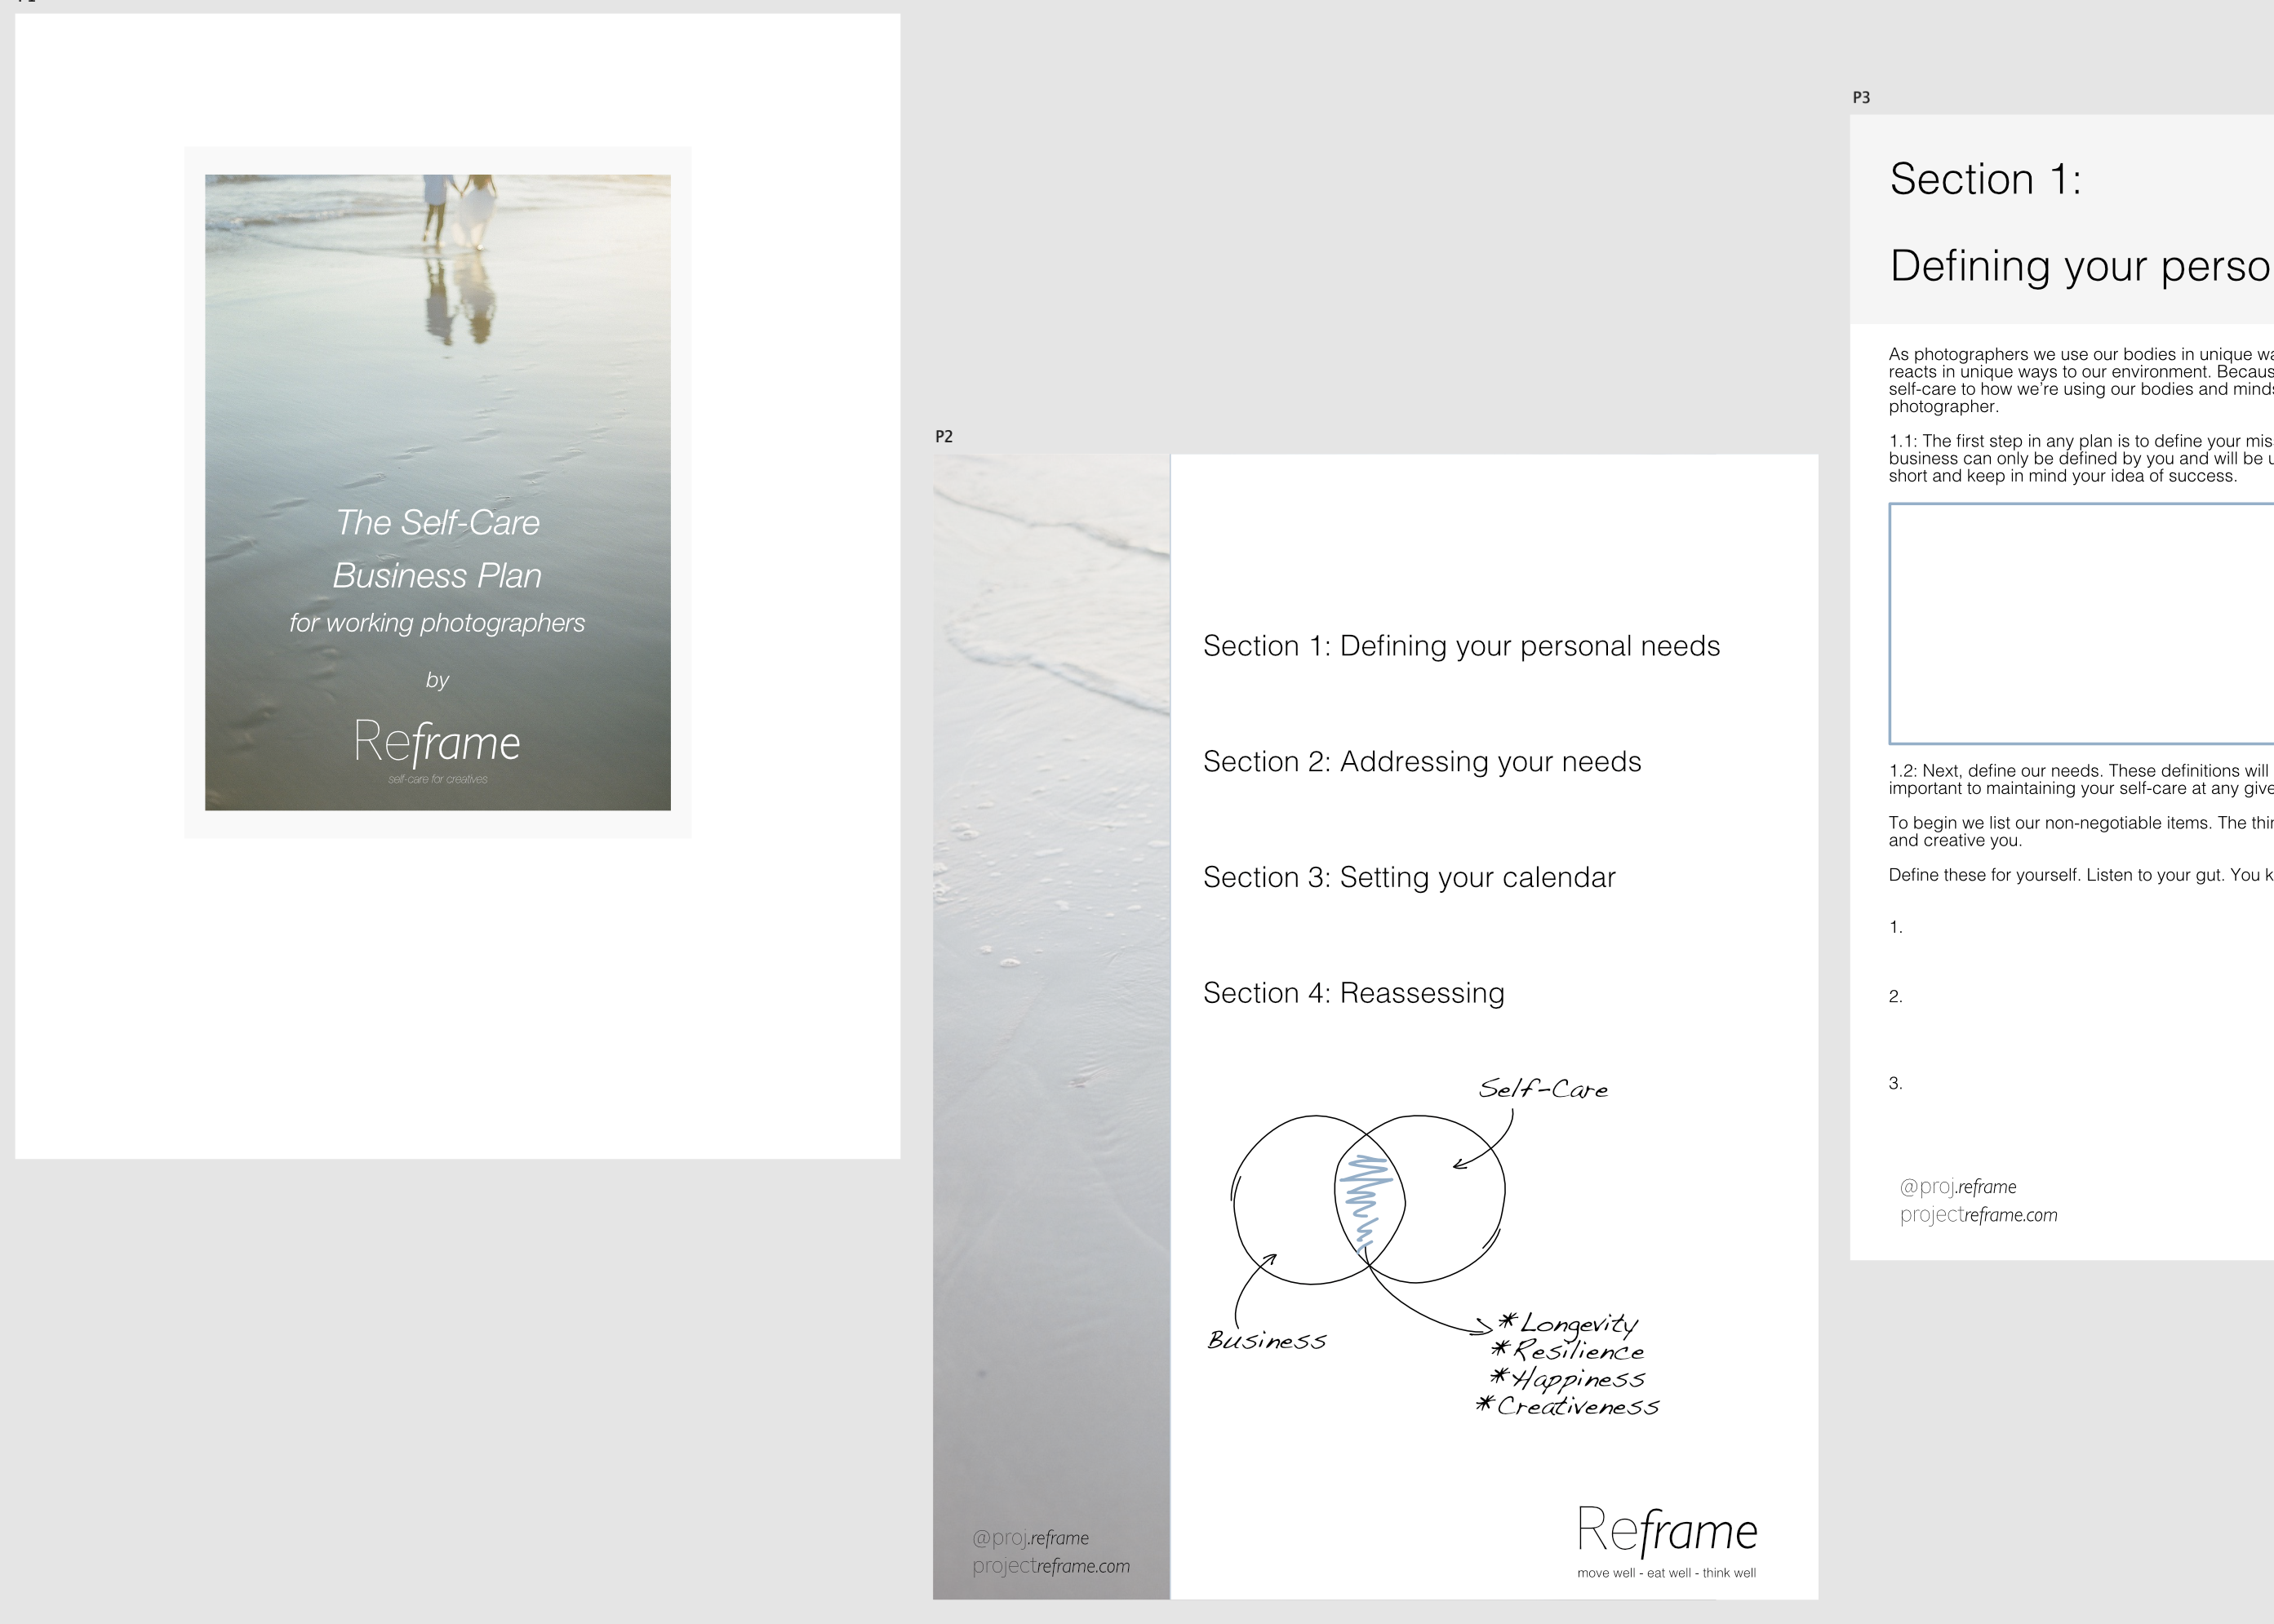
Task: Select 'Section 1: Defining your personal needs'
Action: (x=1461, y=646)
